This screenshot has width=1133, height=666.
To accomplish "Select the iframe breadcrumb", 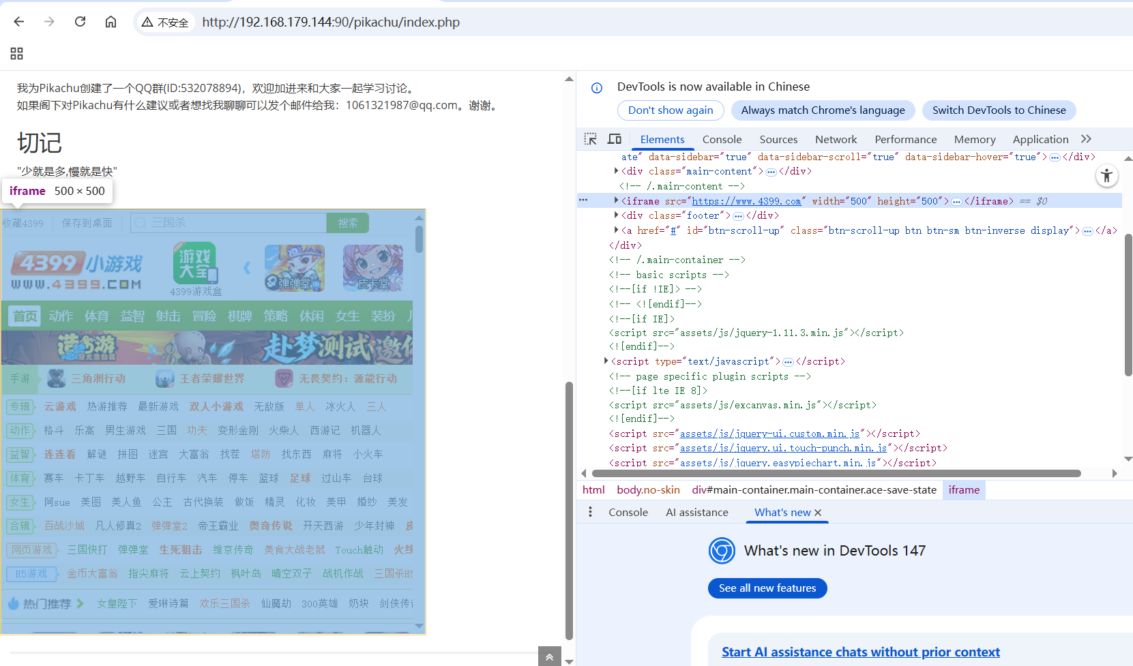I will [x=964, y=489].
